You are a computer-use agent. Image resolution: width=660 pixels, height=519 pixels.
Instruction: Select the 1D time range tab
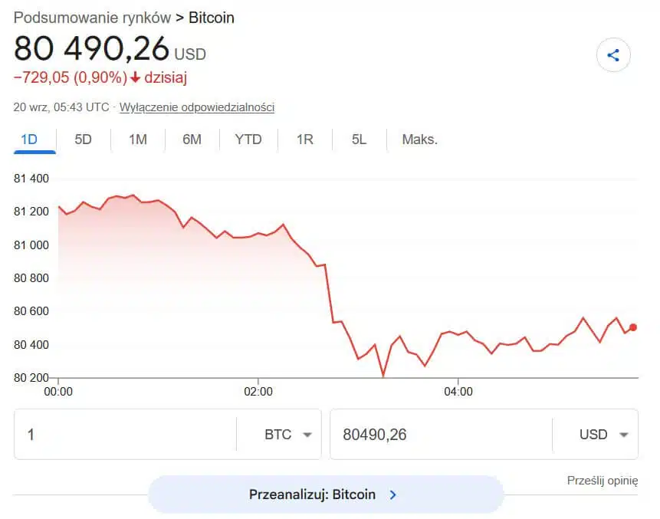[x=29, y=140]
